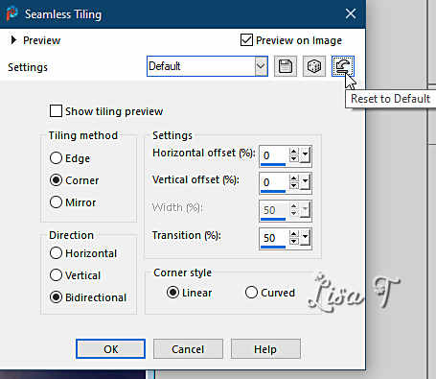
Task: Click the Horizontal offset value field
Action: click(274, 155)
